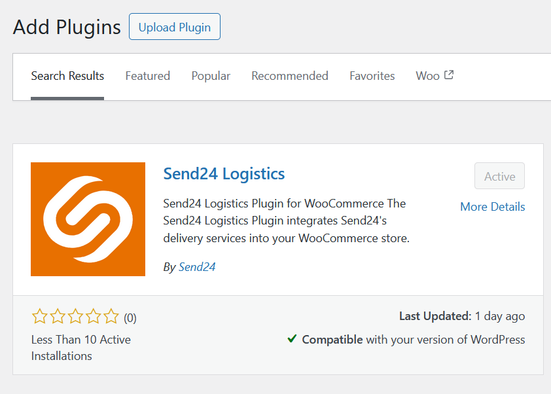
Task: Click the Send24 author link
Action: (x=197, y=267)
